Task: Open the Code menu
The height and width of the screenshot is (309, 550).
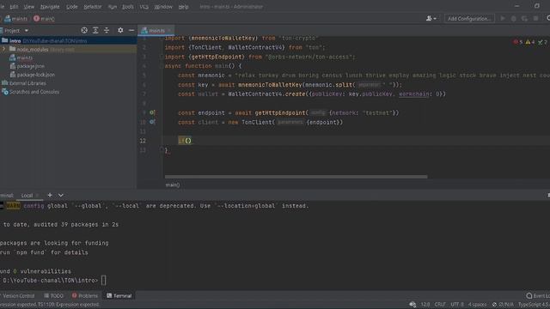Action: tap(72, 7)
